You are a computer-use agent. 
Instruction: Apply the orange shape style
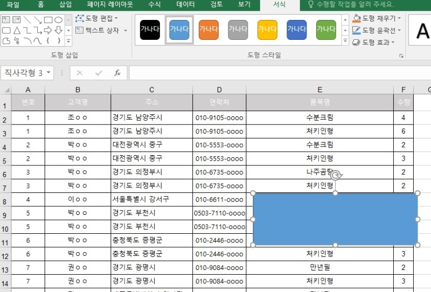pyautogui.click(x=208, y=30)
